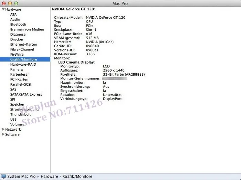Screen dimensions: 241x180
Task: Select Bluetooth in hardware list
Action: pos(18,25)
